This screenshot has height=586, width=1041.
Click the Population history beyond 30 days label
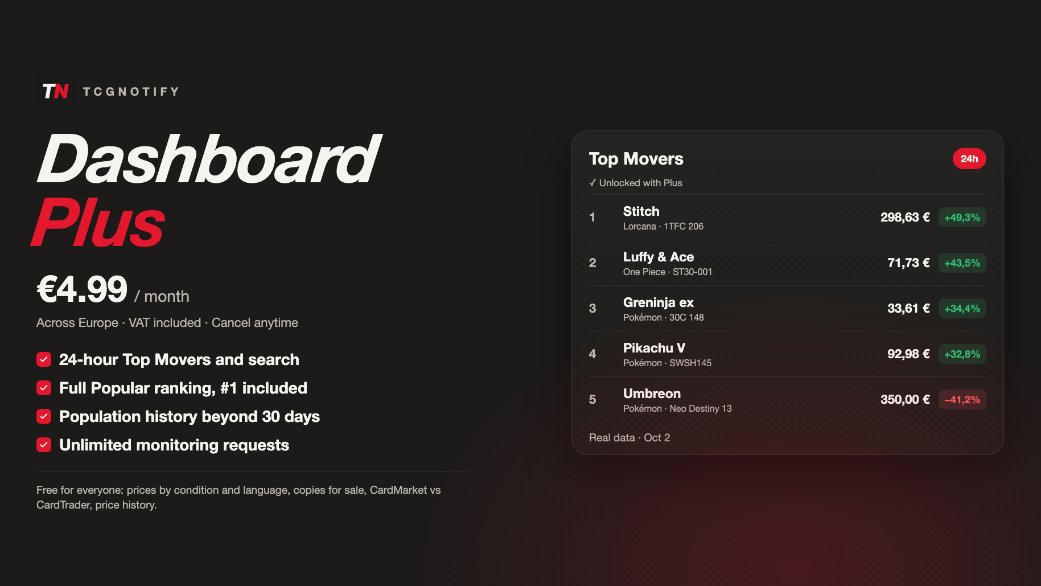[x=190, y=416]
